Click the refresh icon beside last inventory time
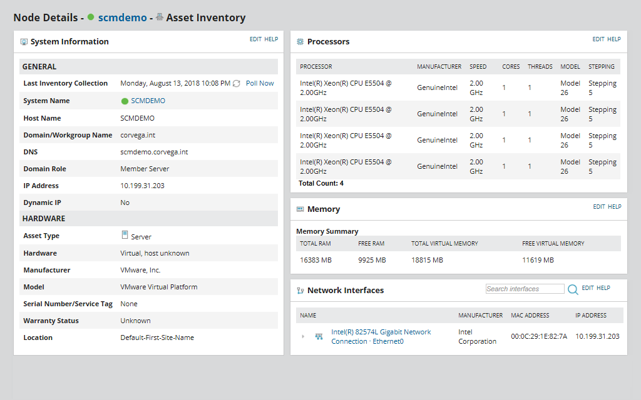Screen dimensions: 641x400 point(236,84)
